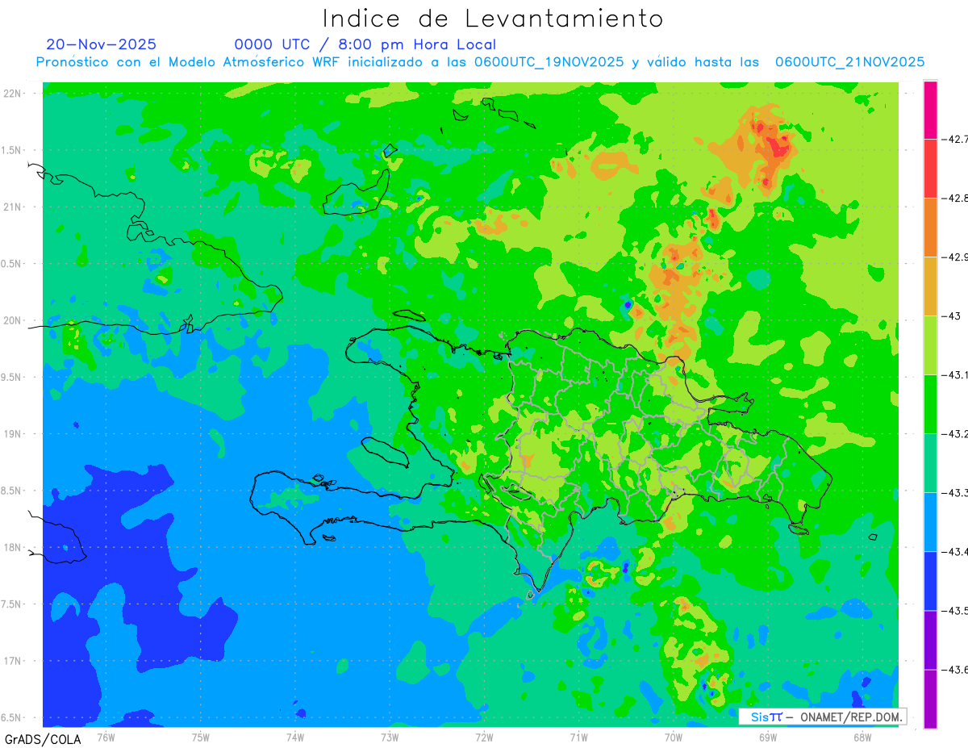Viewport: 968px width, 748px height.
Task: Click the -43.4 legend value
Action: pos(957,551)
